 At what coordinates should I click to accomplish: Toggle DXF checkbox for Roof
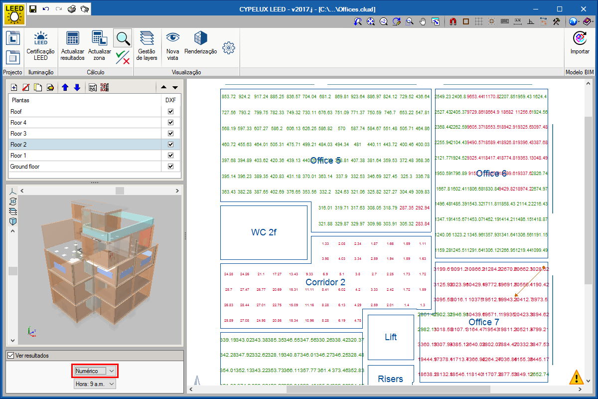pyautogui.click(x=170, y=112)
